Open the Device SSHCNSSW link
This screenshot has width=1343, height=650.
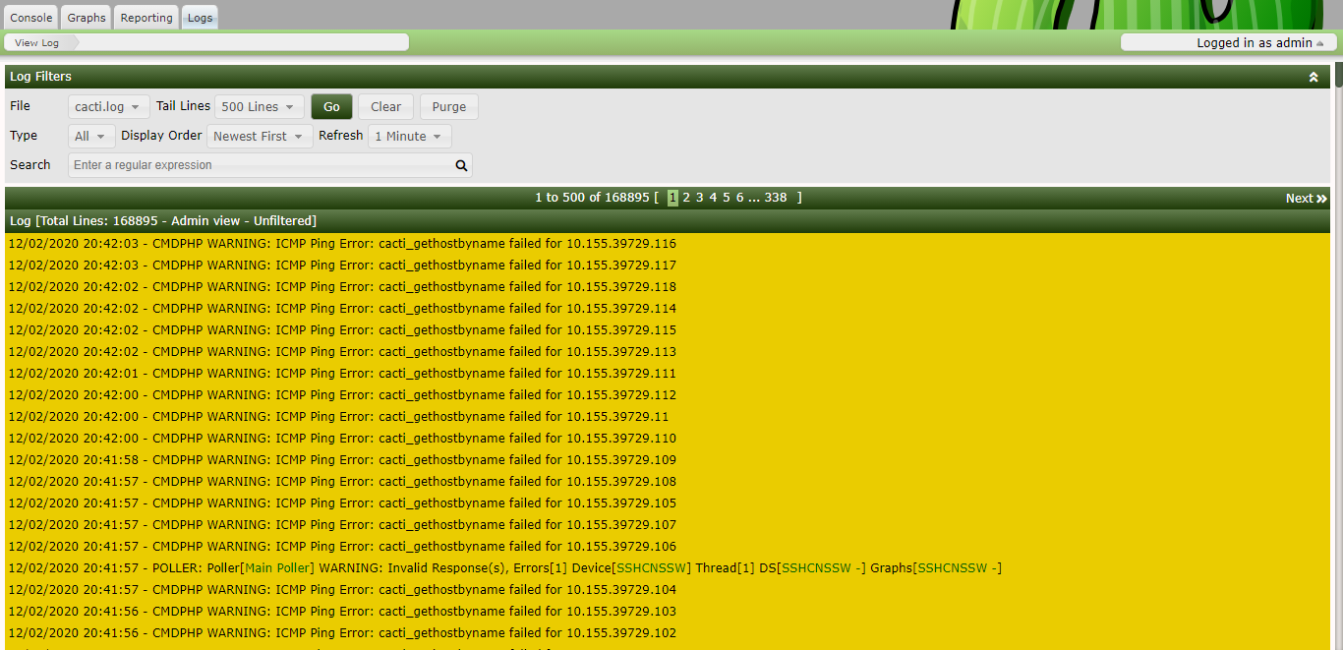(652, 568)
